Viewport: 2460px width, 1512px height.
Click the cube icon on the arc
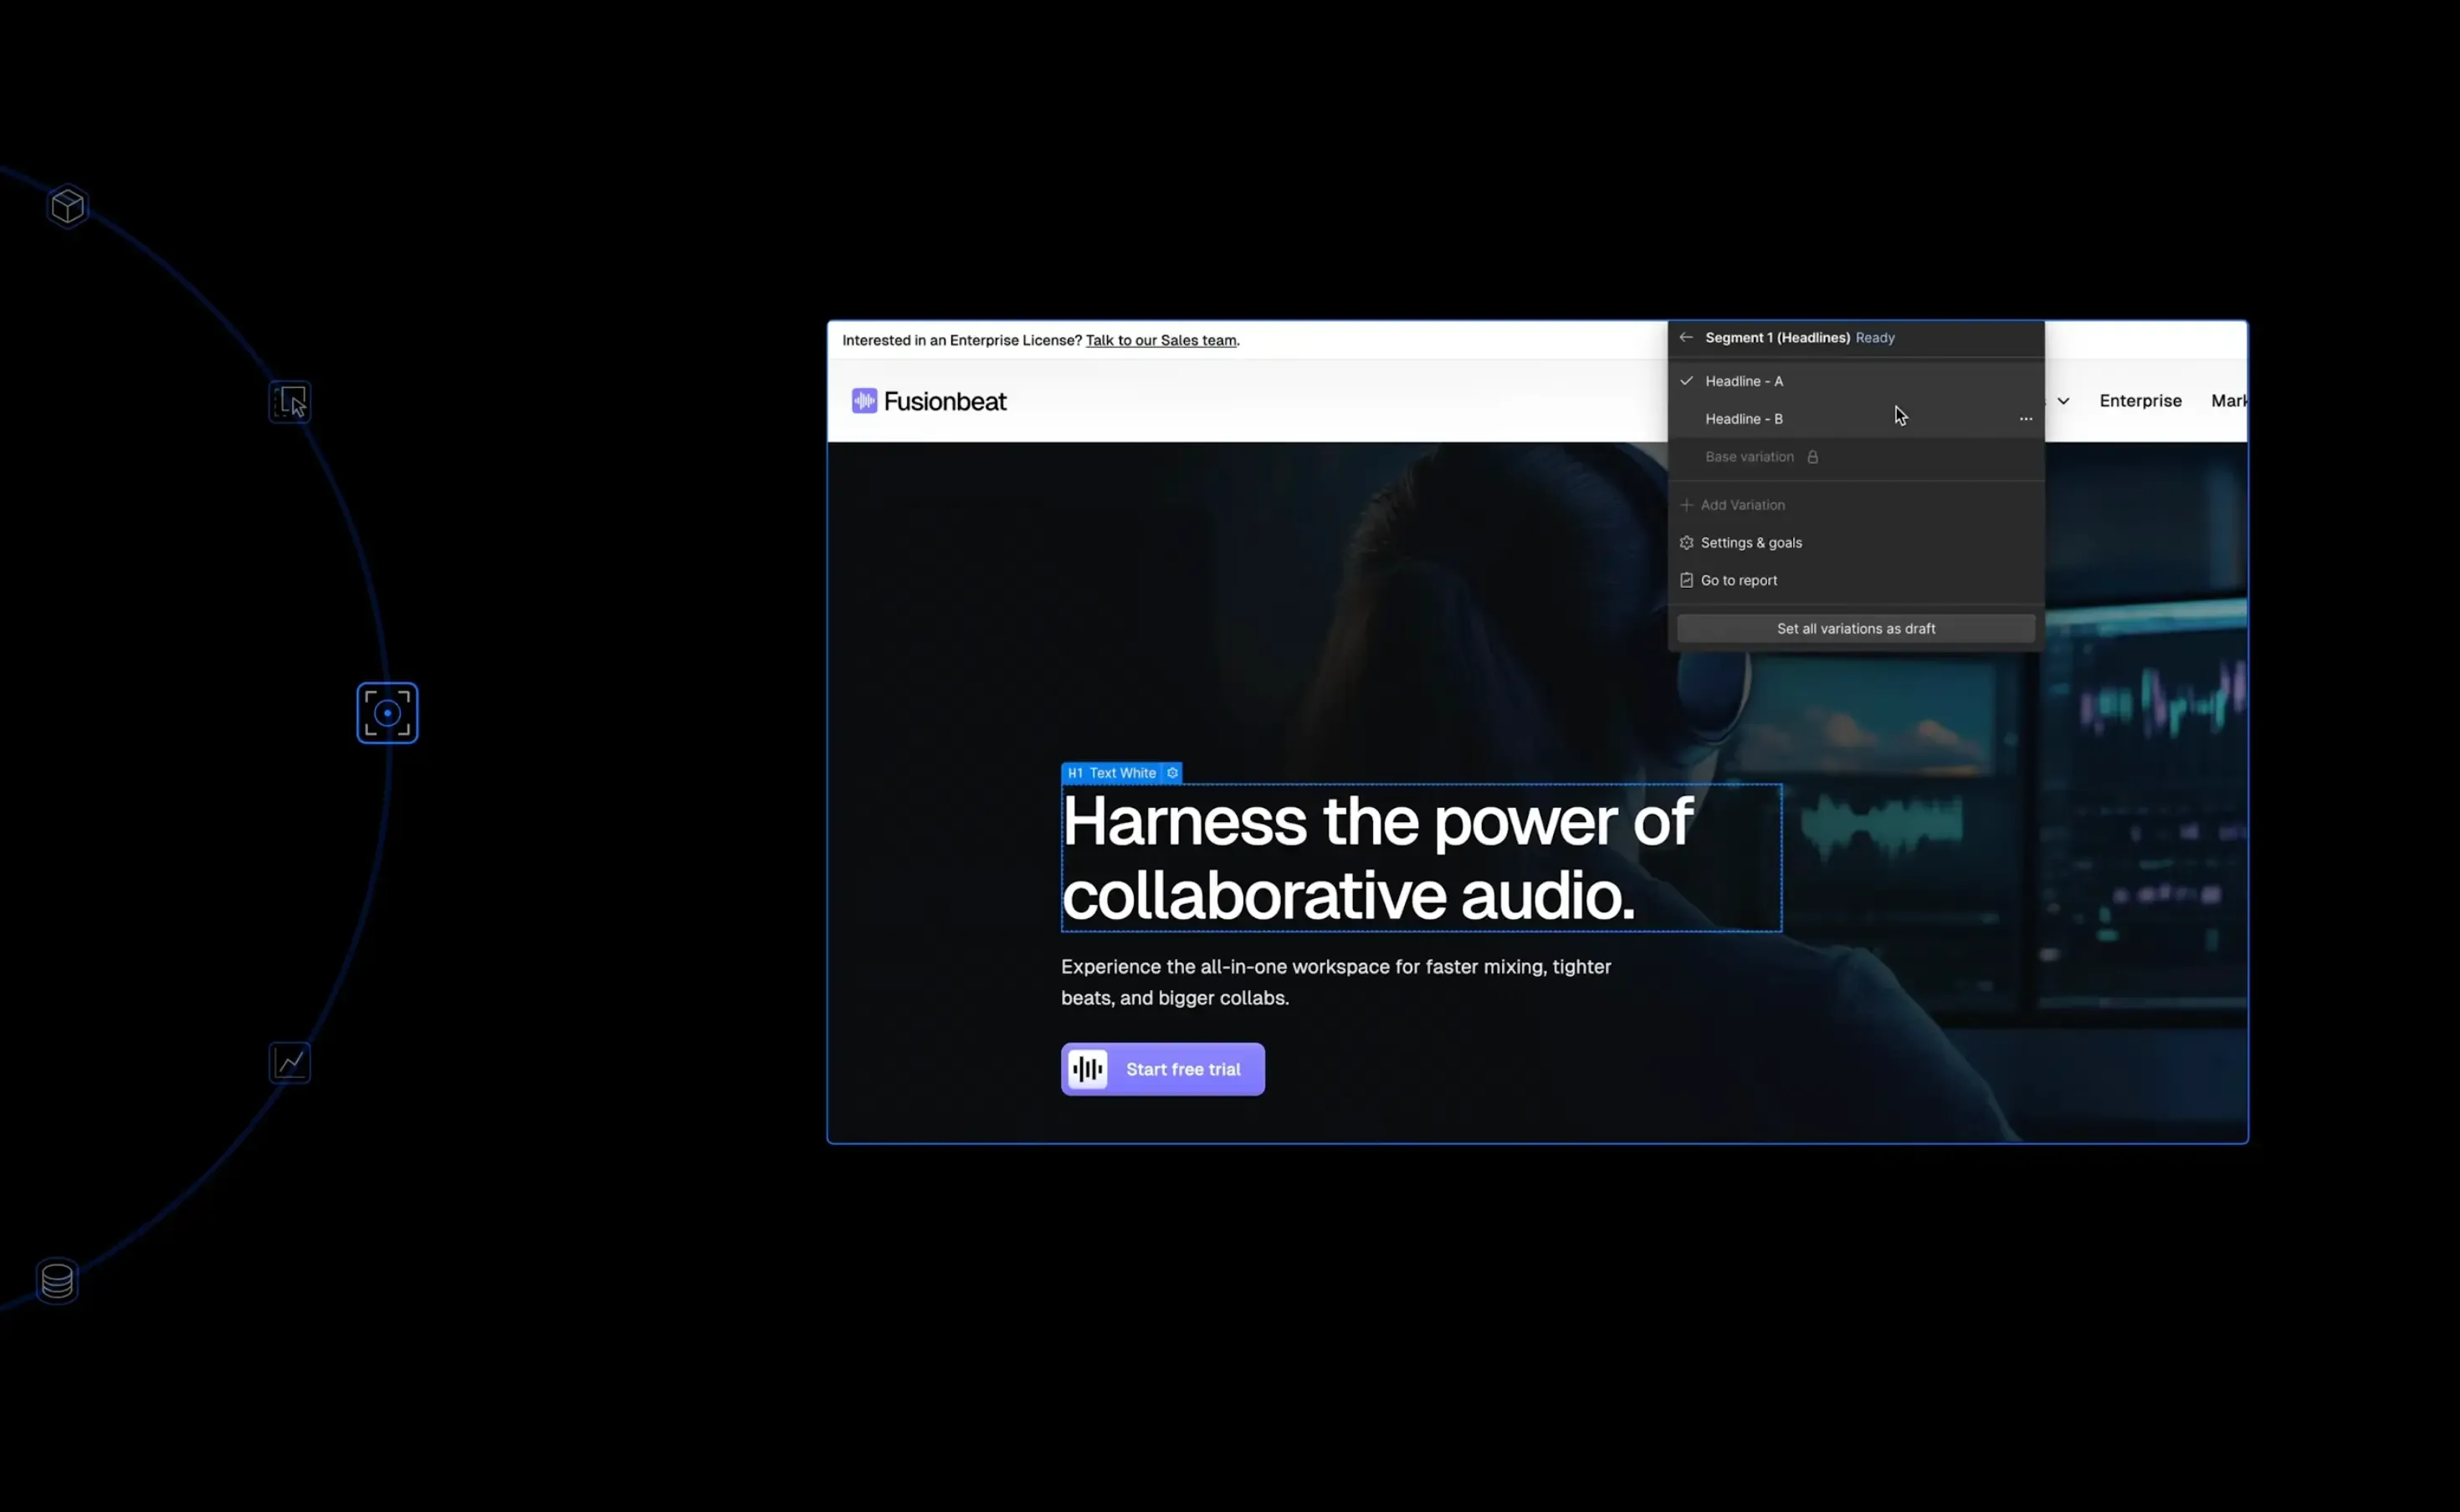tap(68, 206)
